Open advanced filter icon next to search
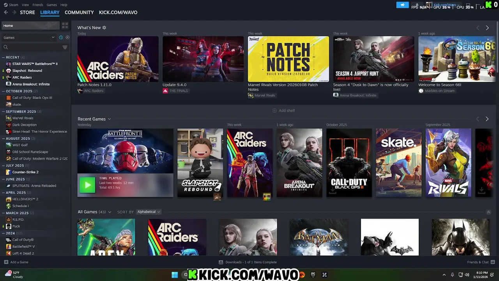 click(65, 47)
